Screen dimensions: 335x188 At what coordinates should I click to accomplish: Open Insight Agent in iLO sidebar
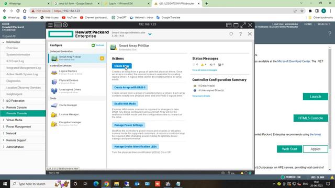coord(14,94)
